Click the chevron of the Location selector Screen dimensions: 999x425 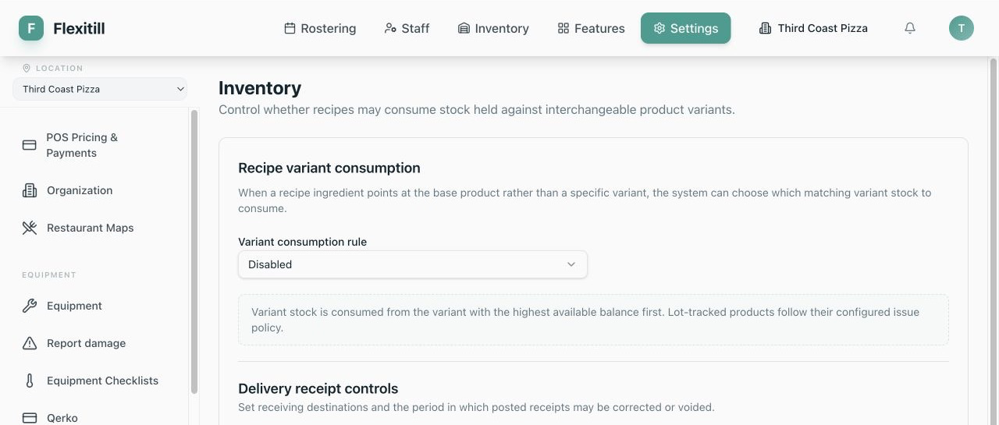point(180,89)
